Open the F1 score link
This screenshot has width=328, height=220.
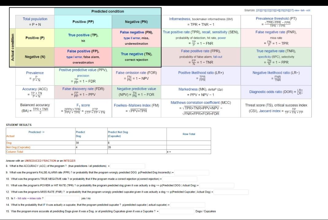tap(83, 105)
